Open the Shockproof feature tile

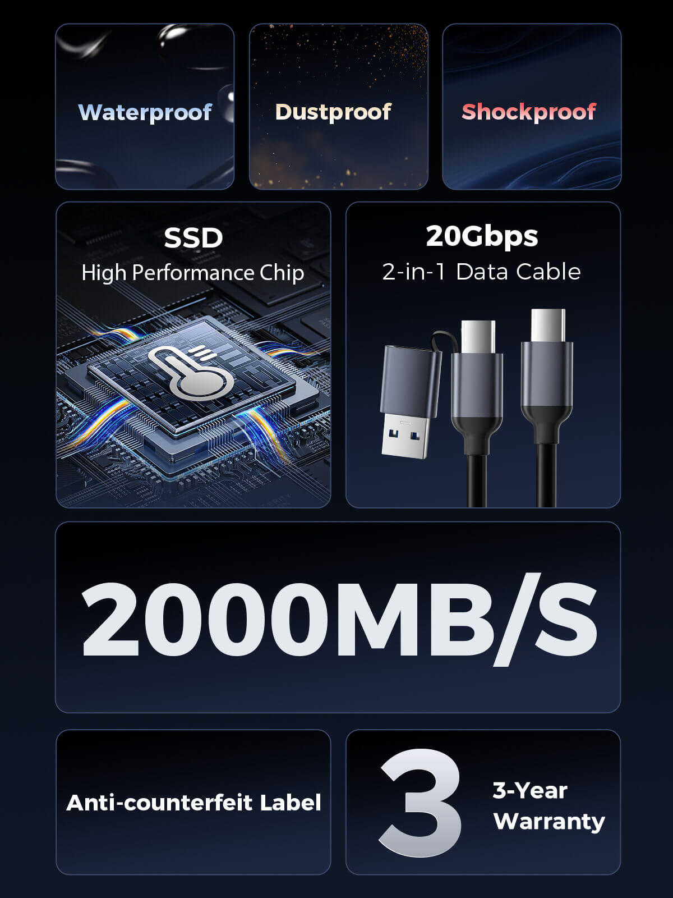click(532, 107)
